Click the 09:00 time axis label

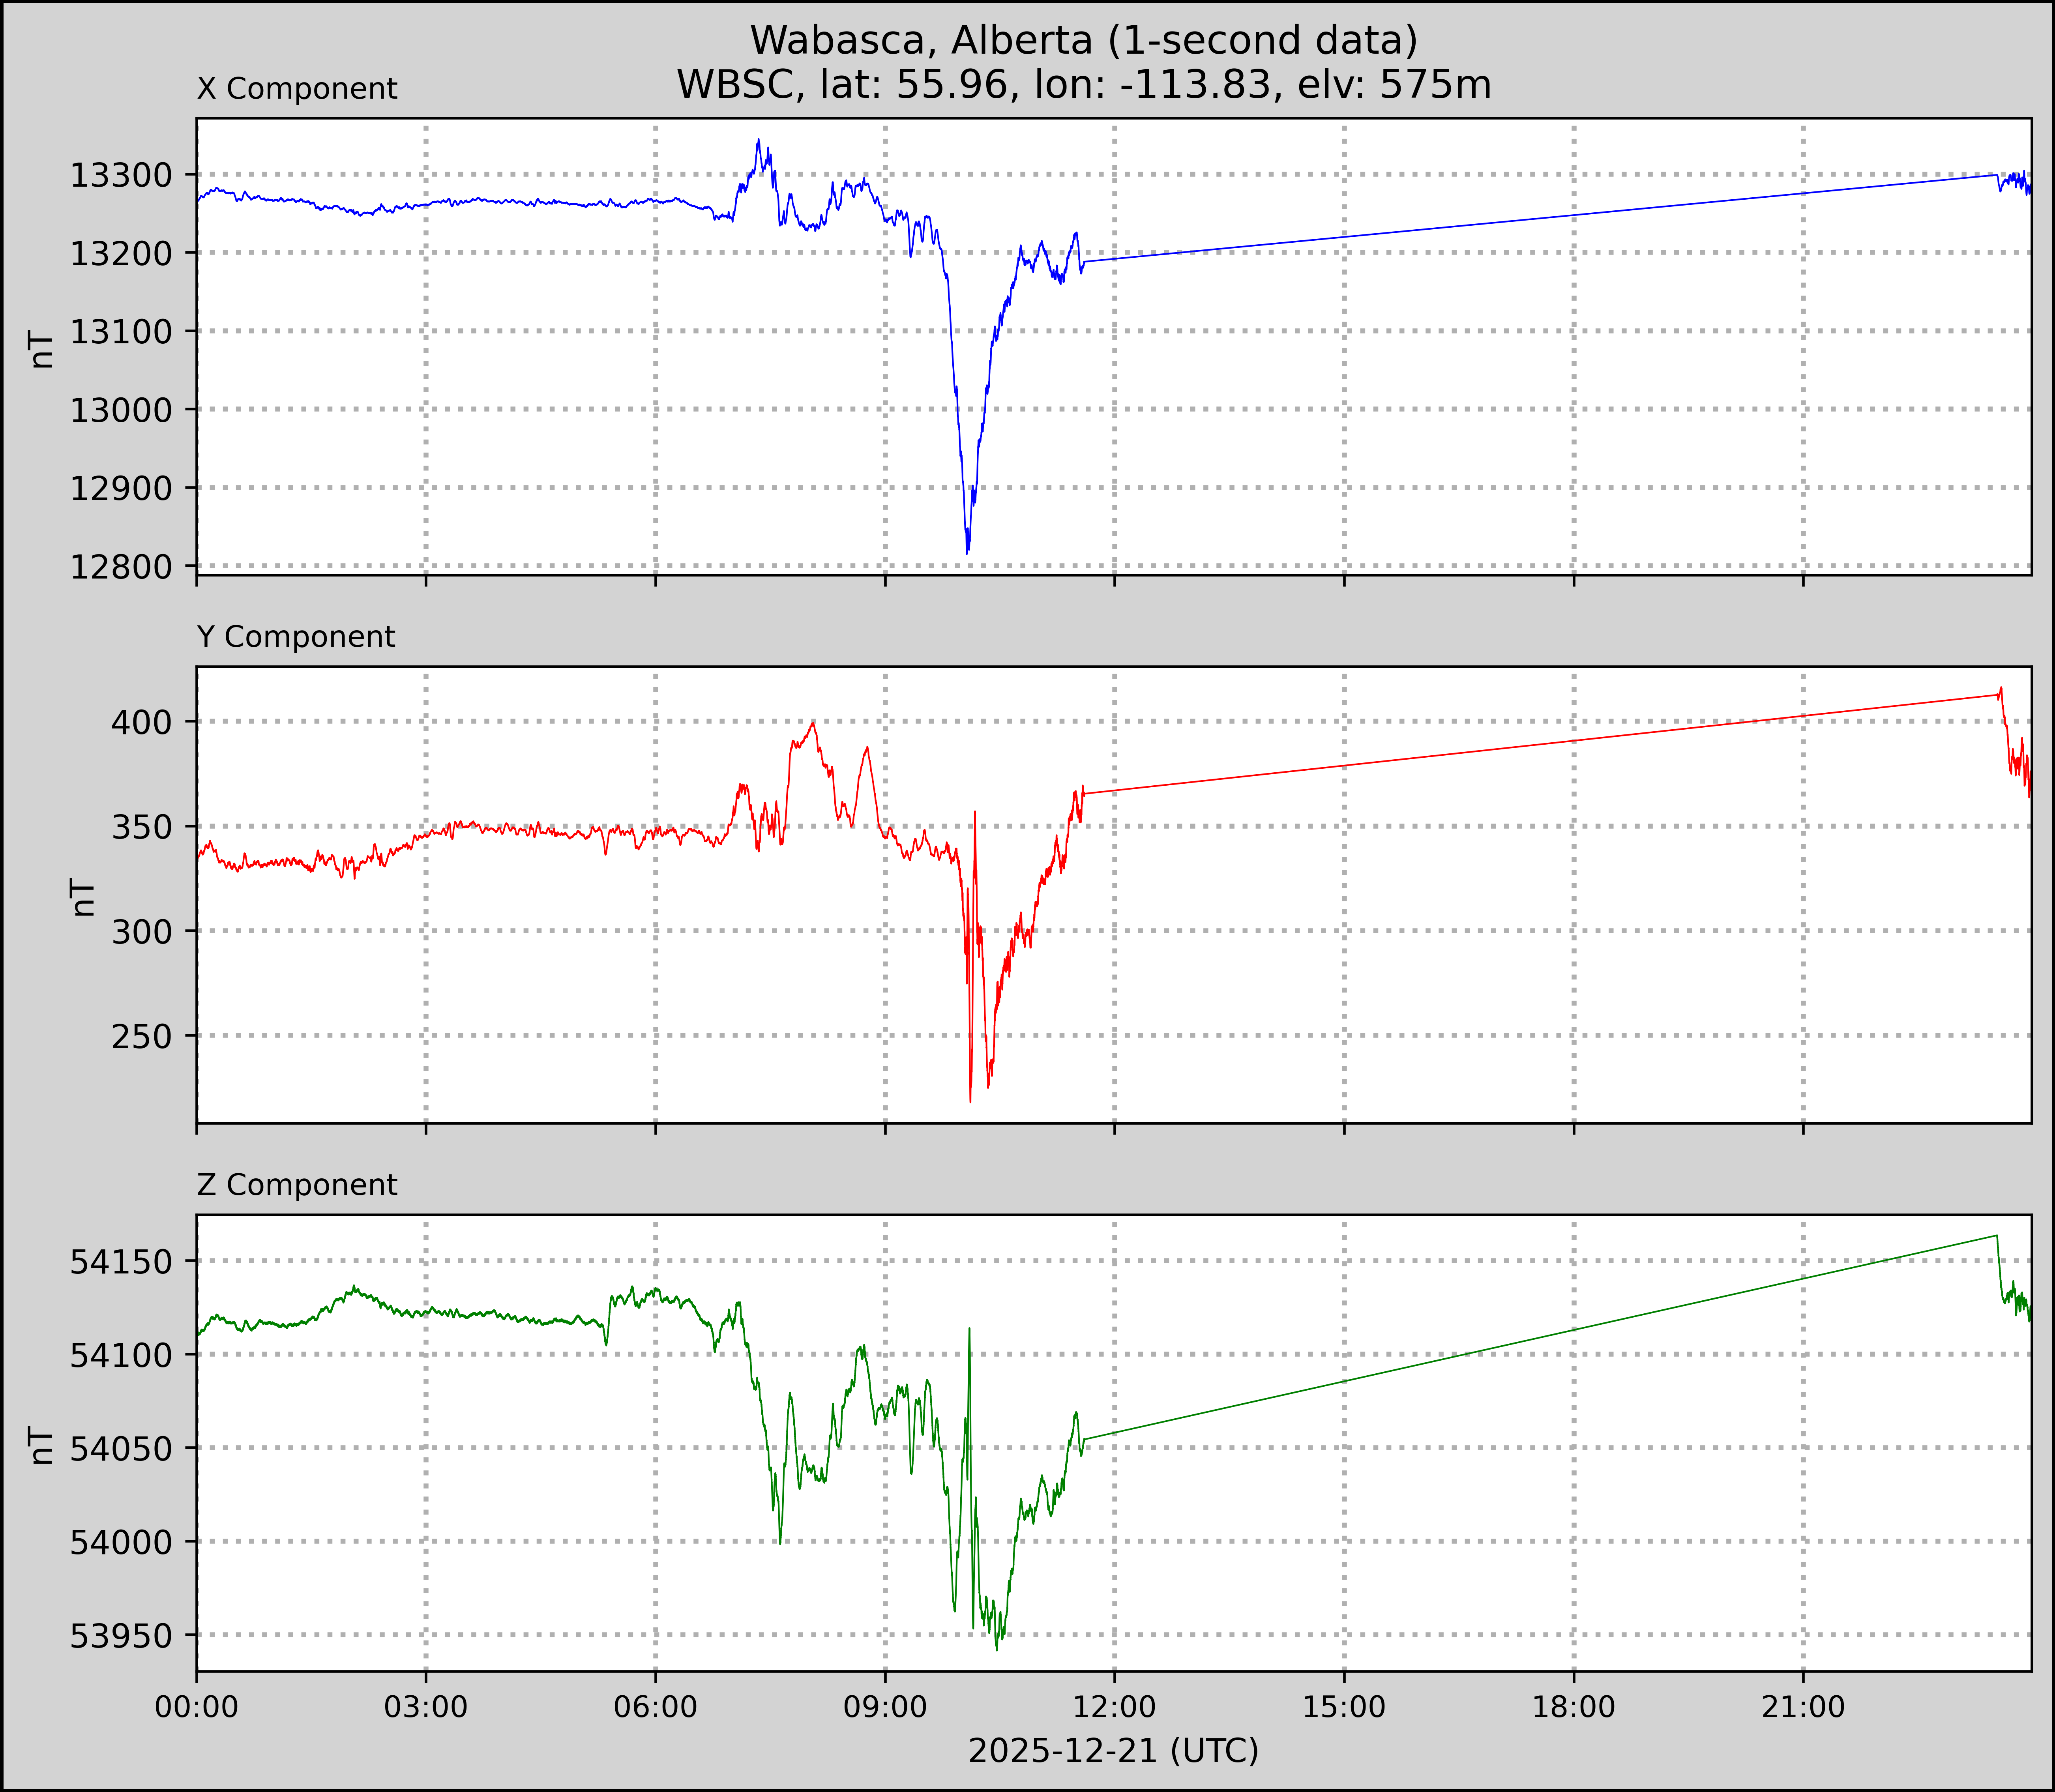(885, 1707)
